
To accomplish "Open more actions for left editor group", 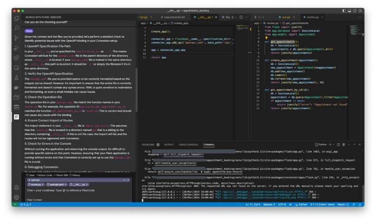I will [246, 17].
